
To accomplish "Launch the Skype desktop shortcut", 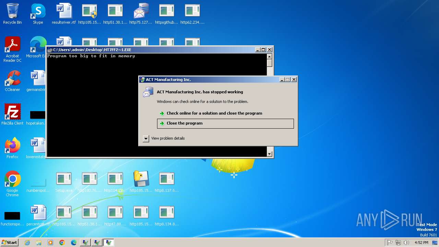I will (38, 14).
